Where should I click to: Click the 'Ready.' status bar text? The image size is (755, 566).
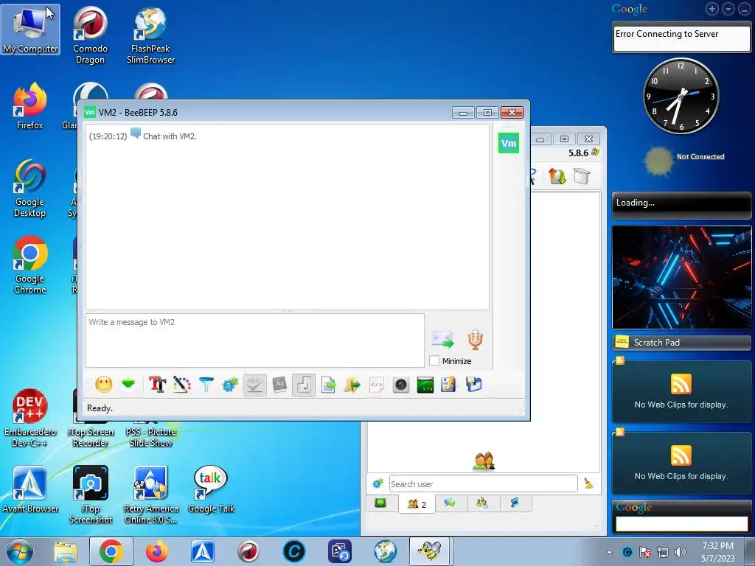tap(100, 408)
